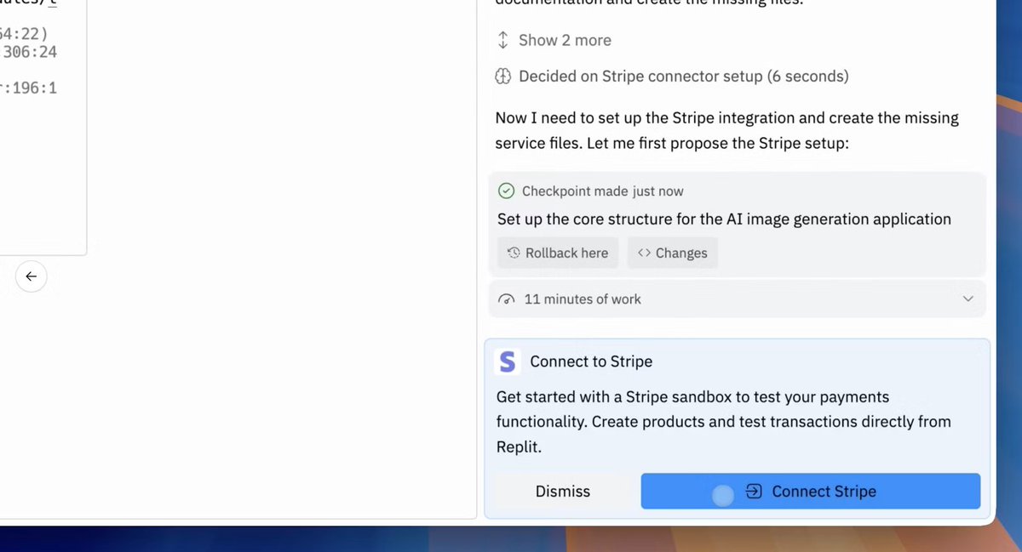Dismiss the Stripe connection prompt

[563, 492]
